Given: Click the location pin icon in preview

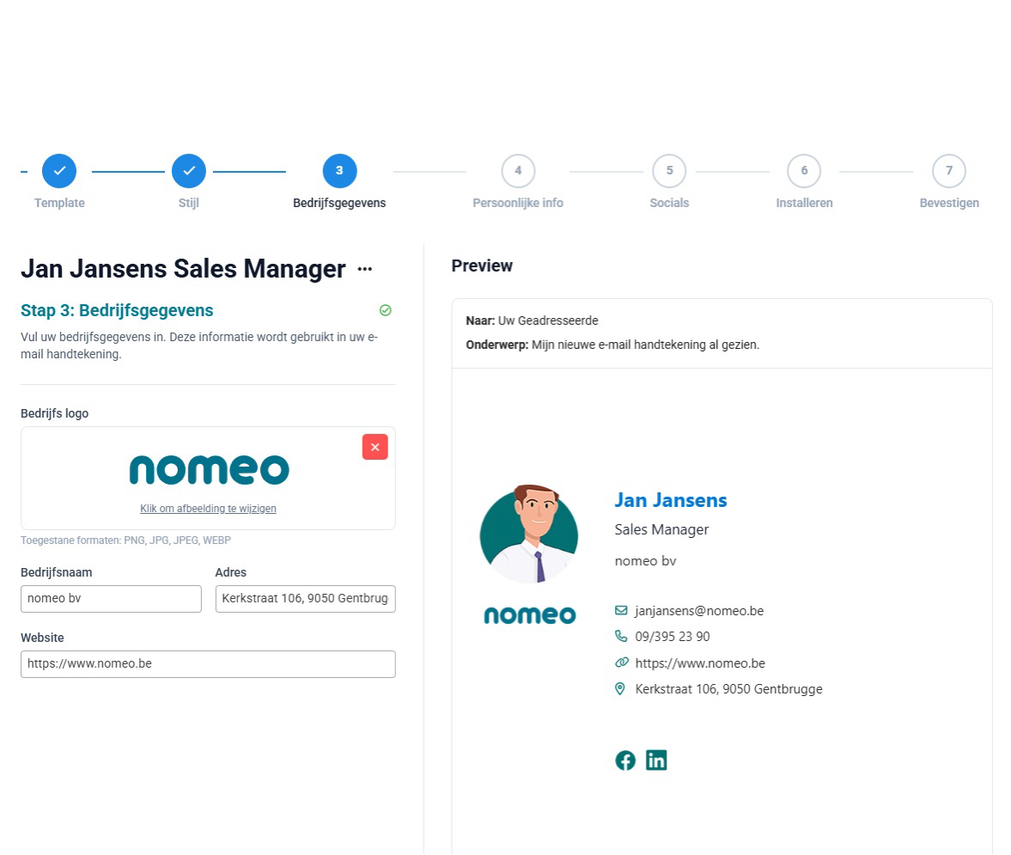Looking at the screenshot, I should click(620, 688).
